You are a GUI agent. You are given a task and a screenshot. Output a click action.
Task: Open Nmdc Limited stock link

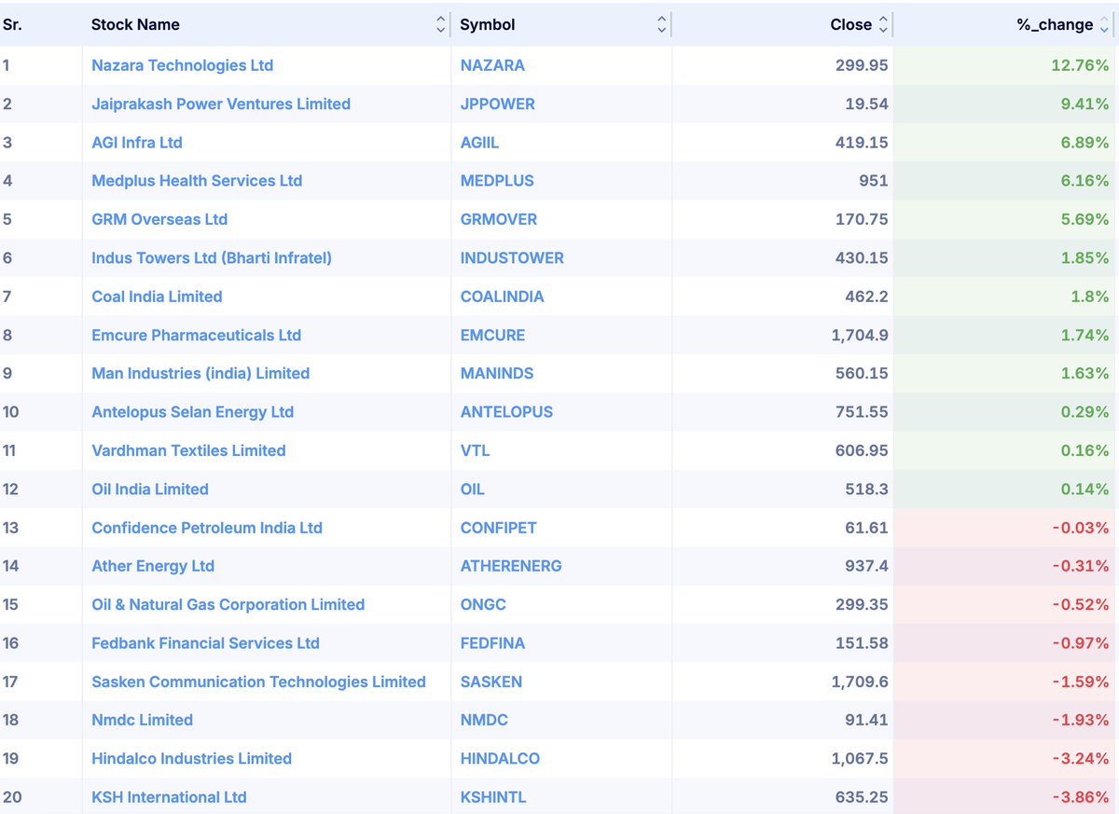coord(143,720)
